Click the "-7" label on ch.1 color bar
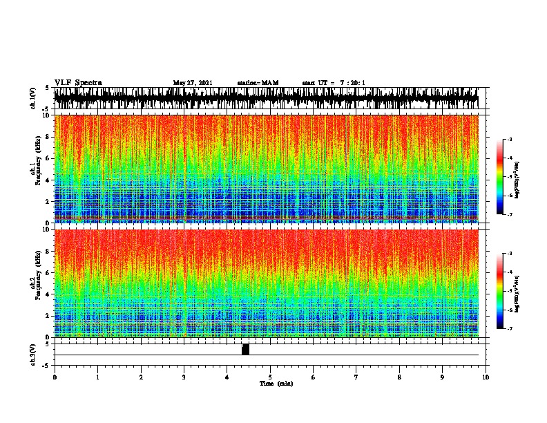 [x=509, y=214]
